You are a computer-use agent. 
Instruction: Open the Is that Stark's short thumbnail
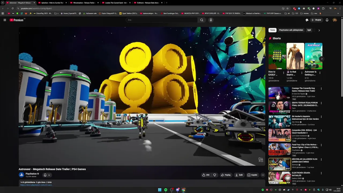[295, 56]
